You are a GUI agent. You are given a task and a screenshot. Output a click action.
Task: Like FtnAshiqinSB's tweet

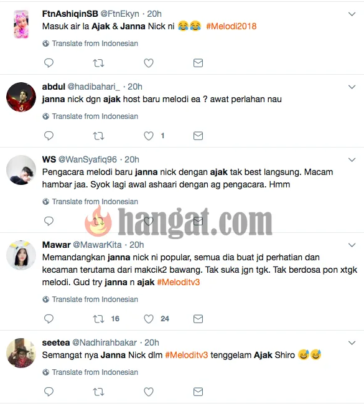click(x=149, y=63)
